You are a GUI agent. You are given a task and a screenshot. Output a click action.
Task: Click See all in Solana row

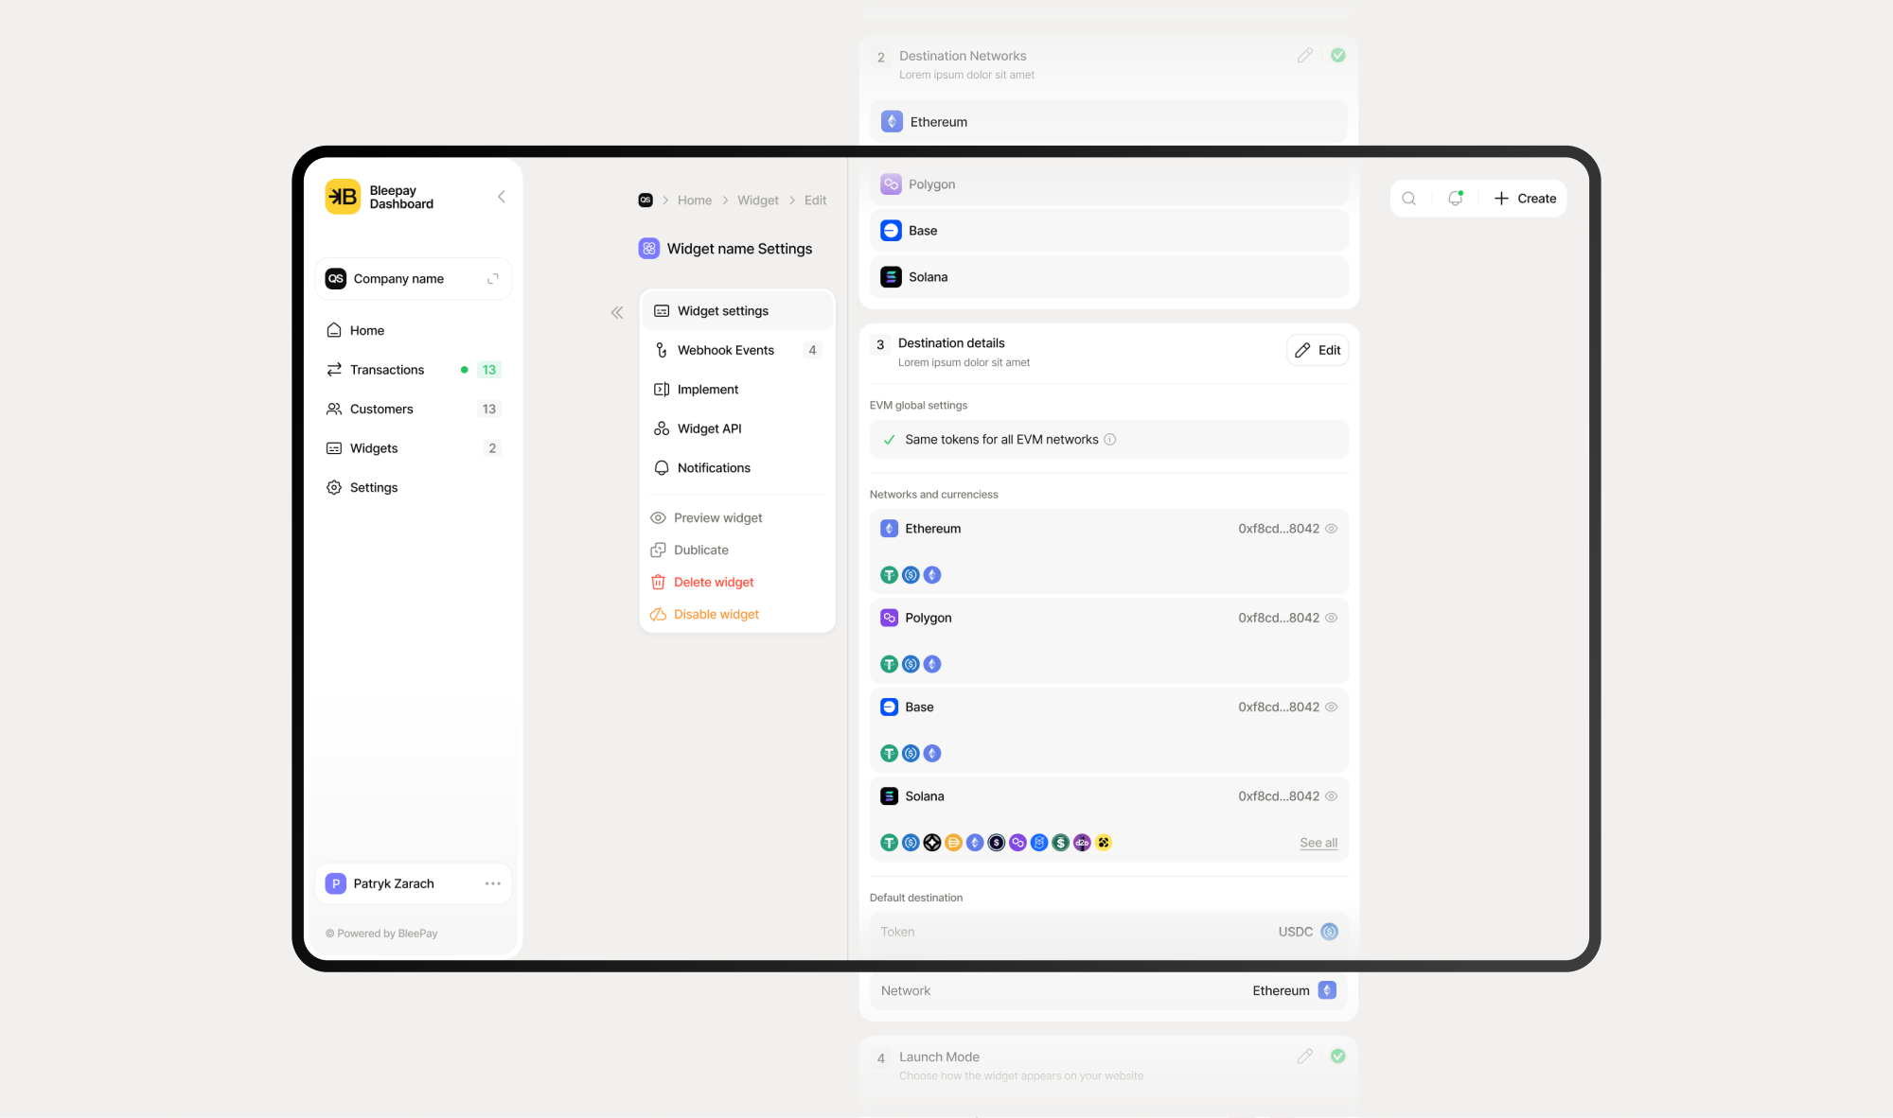[x=1318, y=843]
